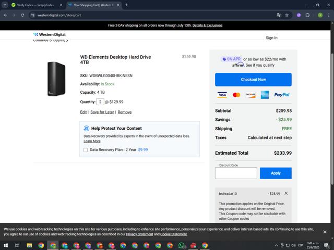
Task: Open Task View on the taskbar
Action: (17, 245)
